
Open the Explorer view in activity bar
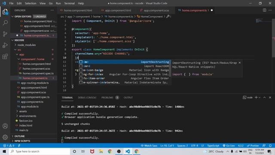click(x=5, y=12)
